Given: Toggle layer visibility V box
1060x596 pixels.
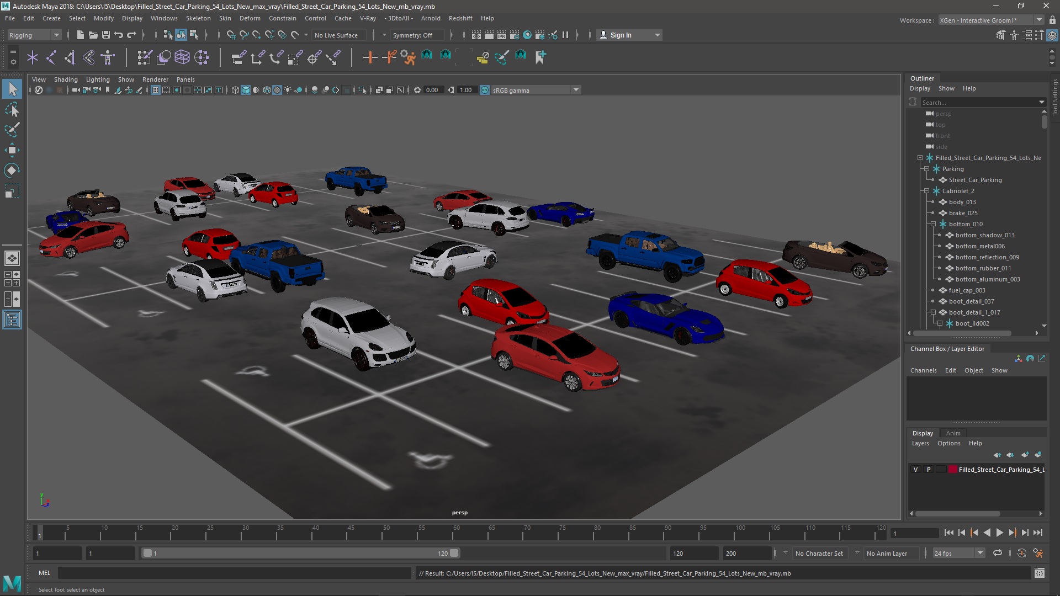Looking at the screenshot, I should pos(915,470).
